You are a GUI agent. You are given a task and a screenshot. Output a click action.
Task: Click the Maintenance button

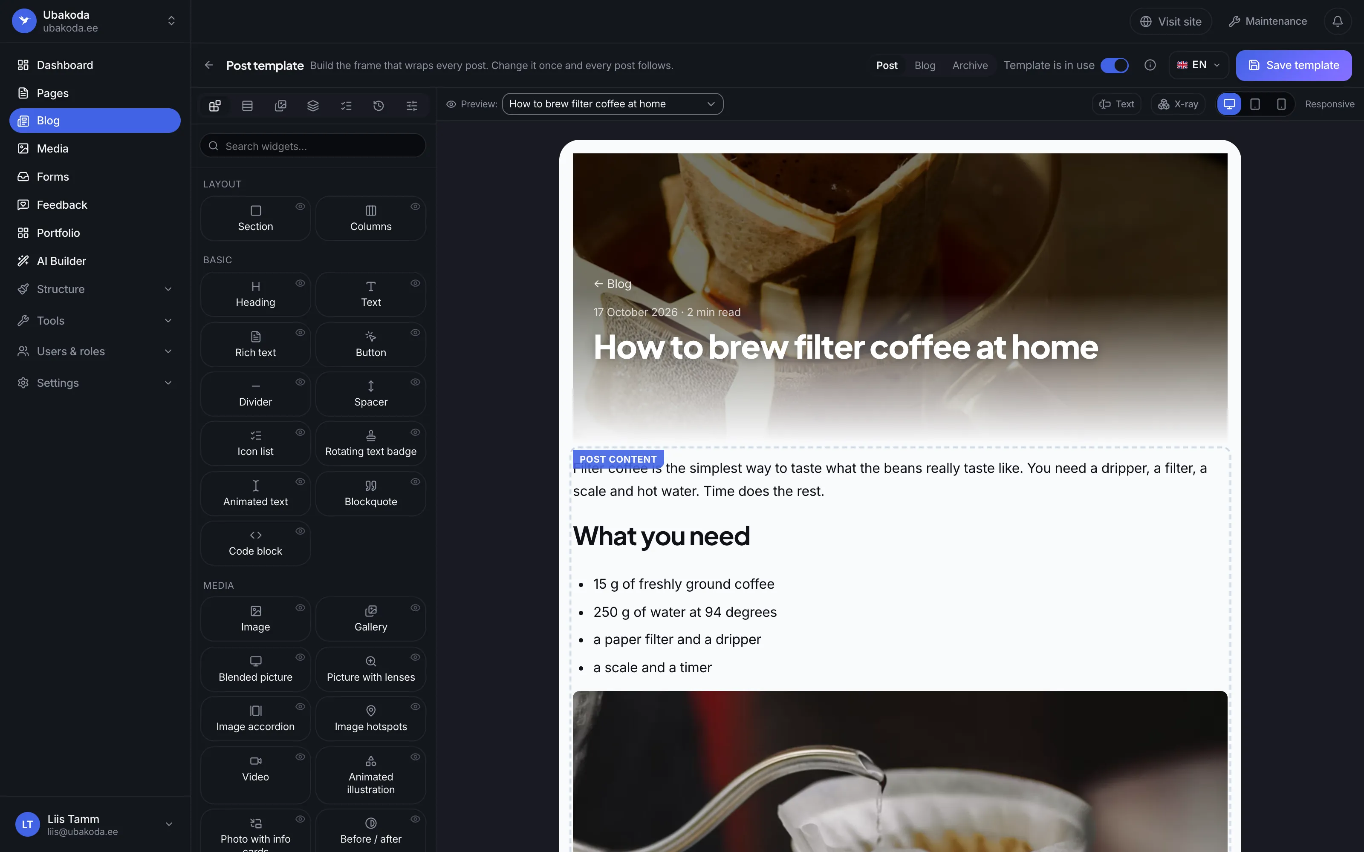tap(1268, 21)
